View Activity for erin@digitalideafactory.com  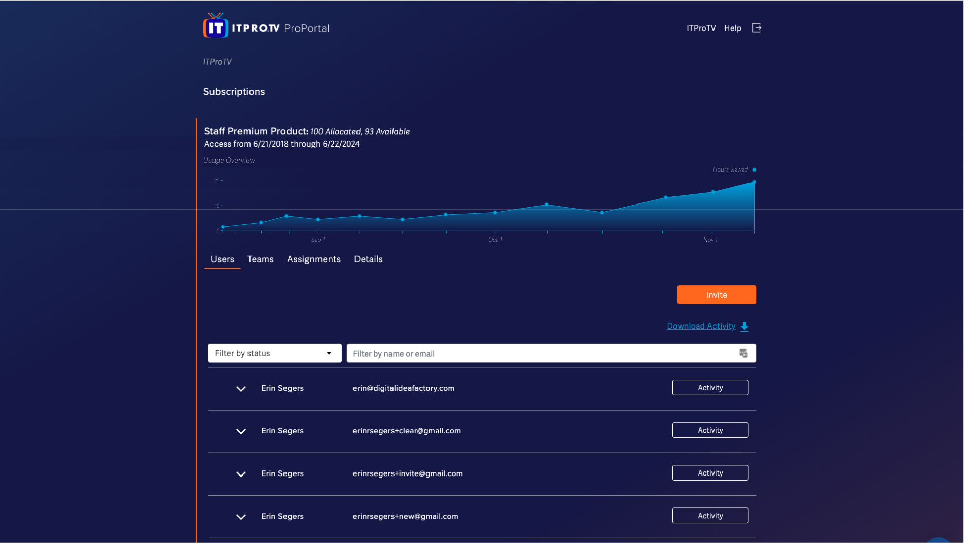click(710, 388)
